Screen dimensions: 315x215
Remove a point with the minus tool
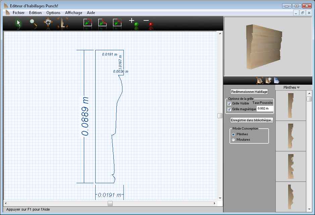[149, 22]
